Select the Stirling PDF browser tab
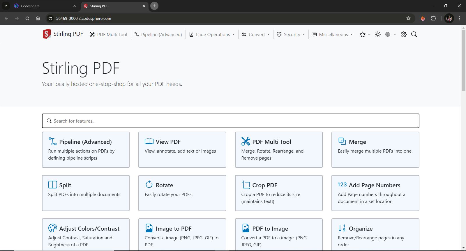466x251 pixels. click(x=114, y=6)
